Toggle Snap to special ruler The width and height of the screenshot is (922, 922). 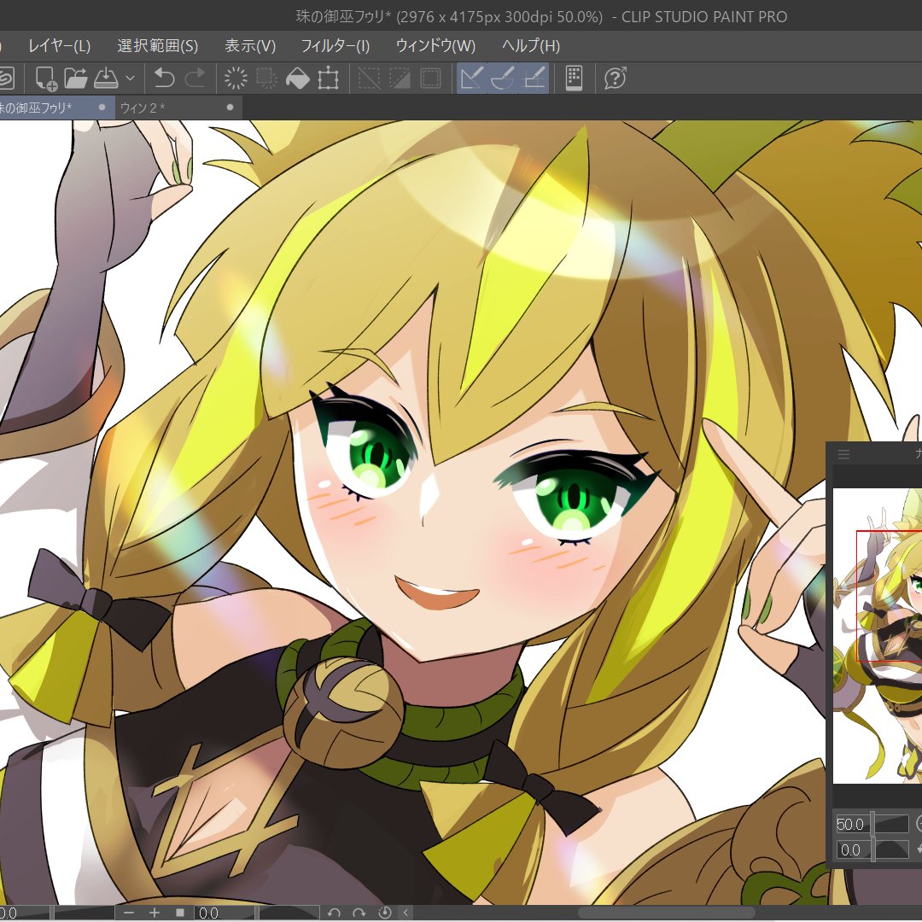tap(503, 79)
